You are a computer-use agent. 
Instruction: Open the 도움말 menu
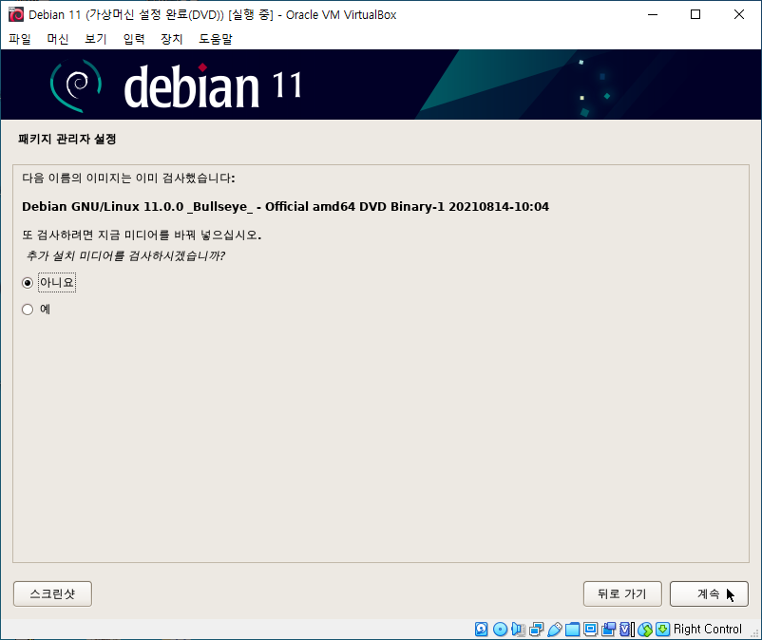216,39
